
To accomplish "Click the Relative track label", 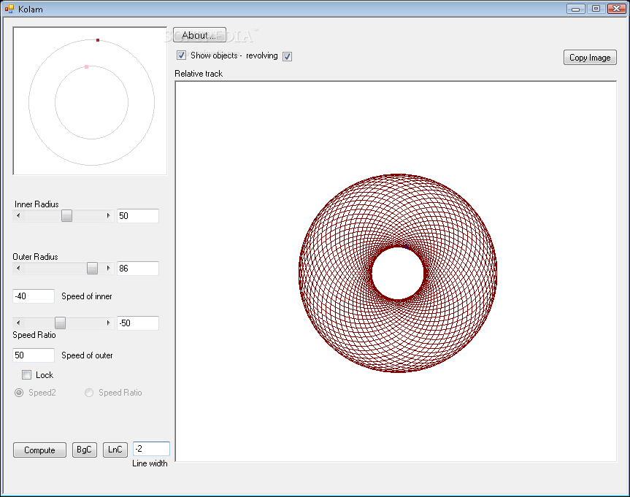I will tap(199, 74).
